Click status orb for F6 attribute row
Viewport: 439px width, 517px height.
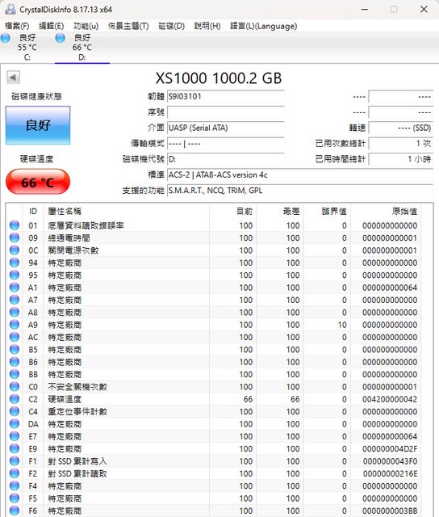click(x=15, y=511)
